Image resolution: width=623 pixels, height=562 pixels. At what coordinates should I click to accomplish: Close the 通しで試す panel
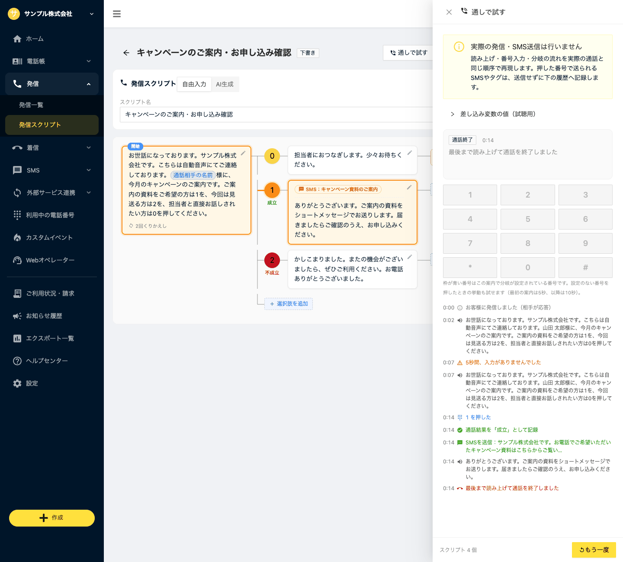click(x=449, y=12)
